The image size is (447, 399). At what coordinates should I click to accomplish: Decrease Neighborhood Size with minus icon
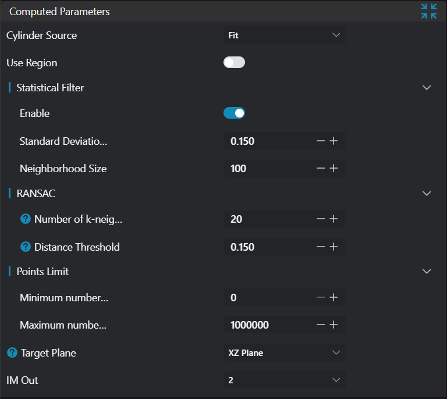point(320,169)
